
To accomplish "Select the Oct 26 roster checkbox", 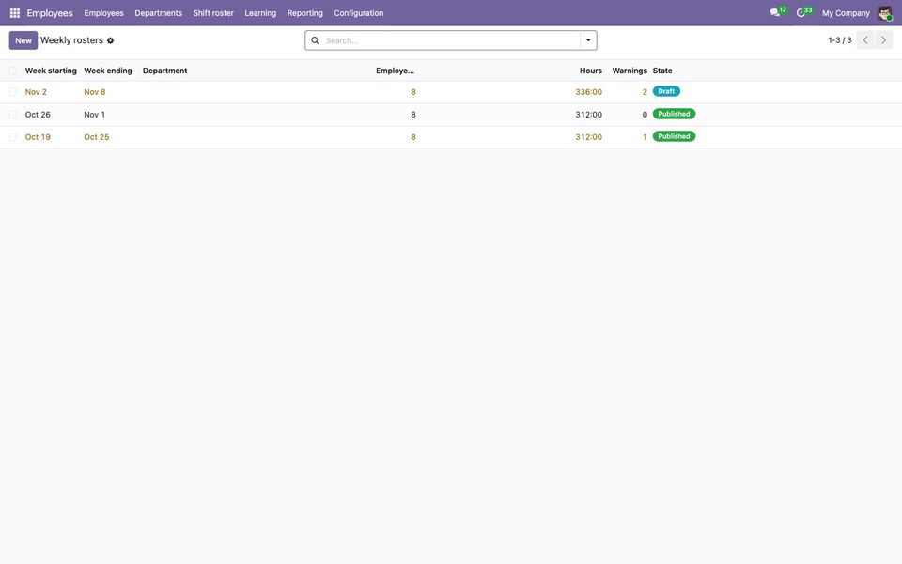I will point(13,115).
